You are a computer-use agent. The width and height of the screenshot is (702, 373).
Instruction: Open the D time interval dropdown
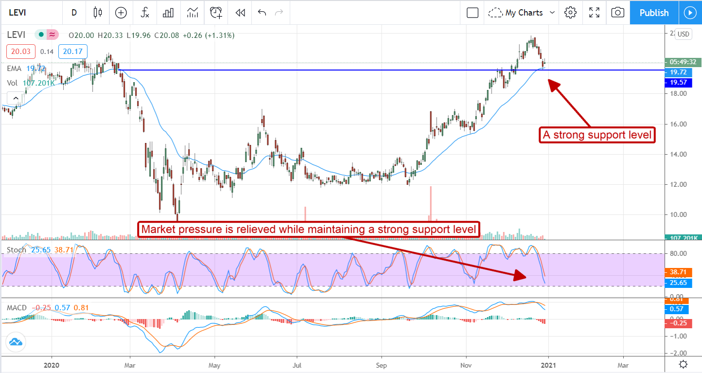74,13
